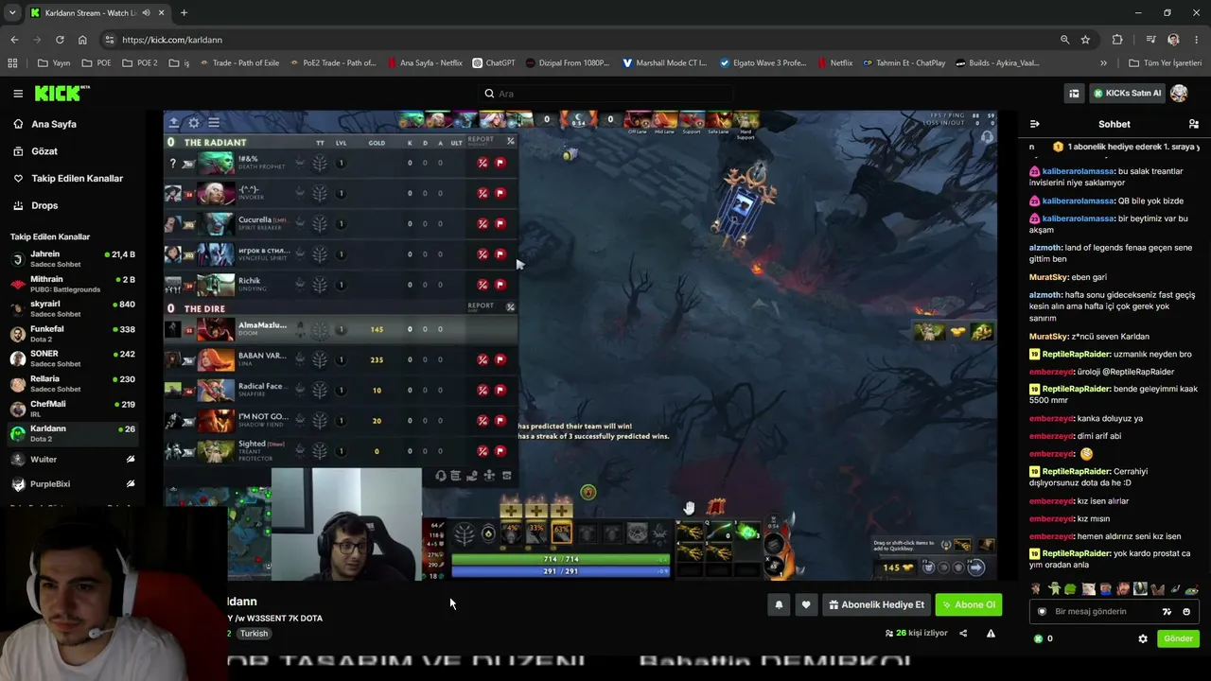Open chat settings gear

click(x=1143, y=638)
